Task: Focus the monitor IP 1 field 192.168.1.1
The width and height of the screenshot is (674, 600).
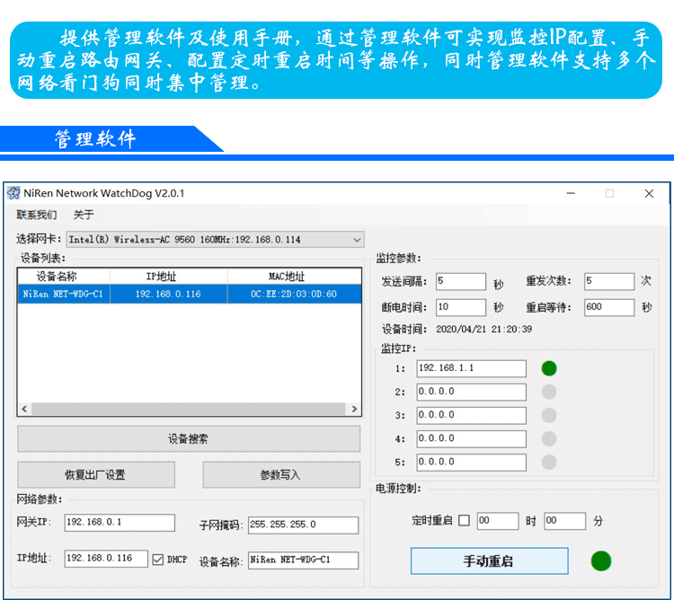Action: click(x=471, y=368)
